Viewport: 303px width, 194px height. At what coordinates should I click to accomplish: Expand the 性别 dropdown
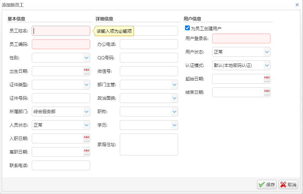click(x=86, y=58)
